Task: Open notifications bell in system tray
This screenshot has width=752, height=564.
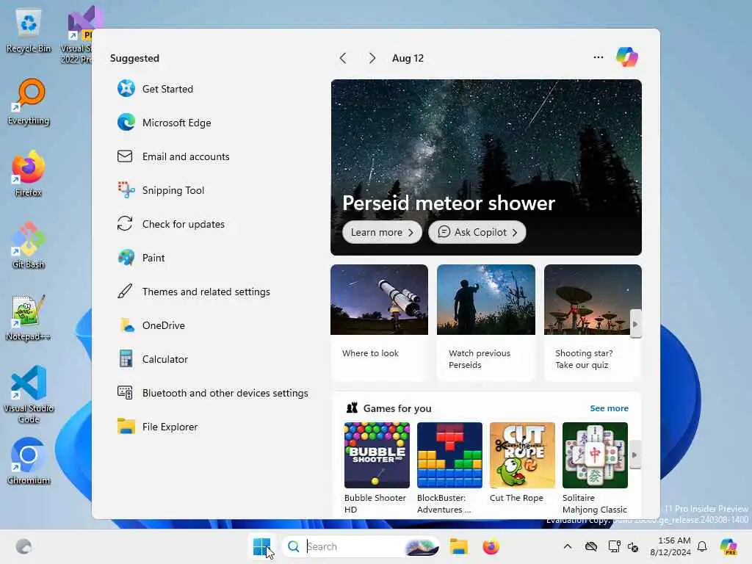Action: 702,546
